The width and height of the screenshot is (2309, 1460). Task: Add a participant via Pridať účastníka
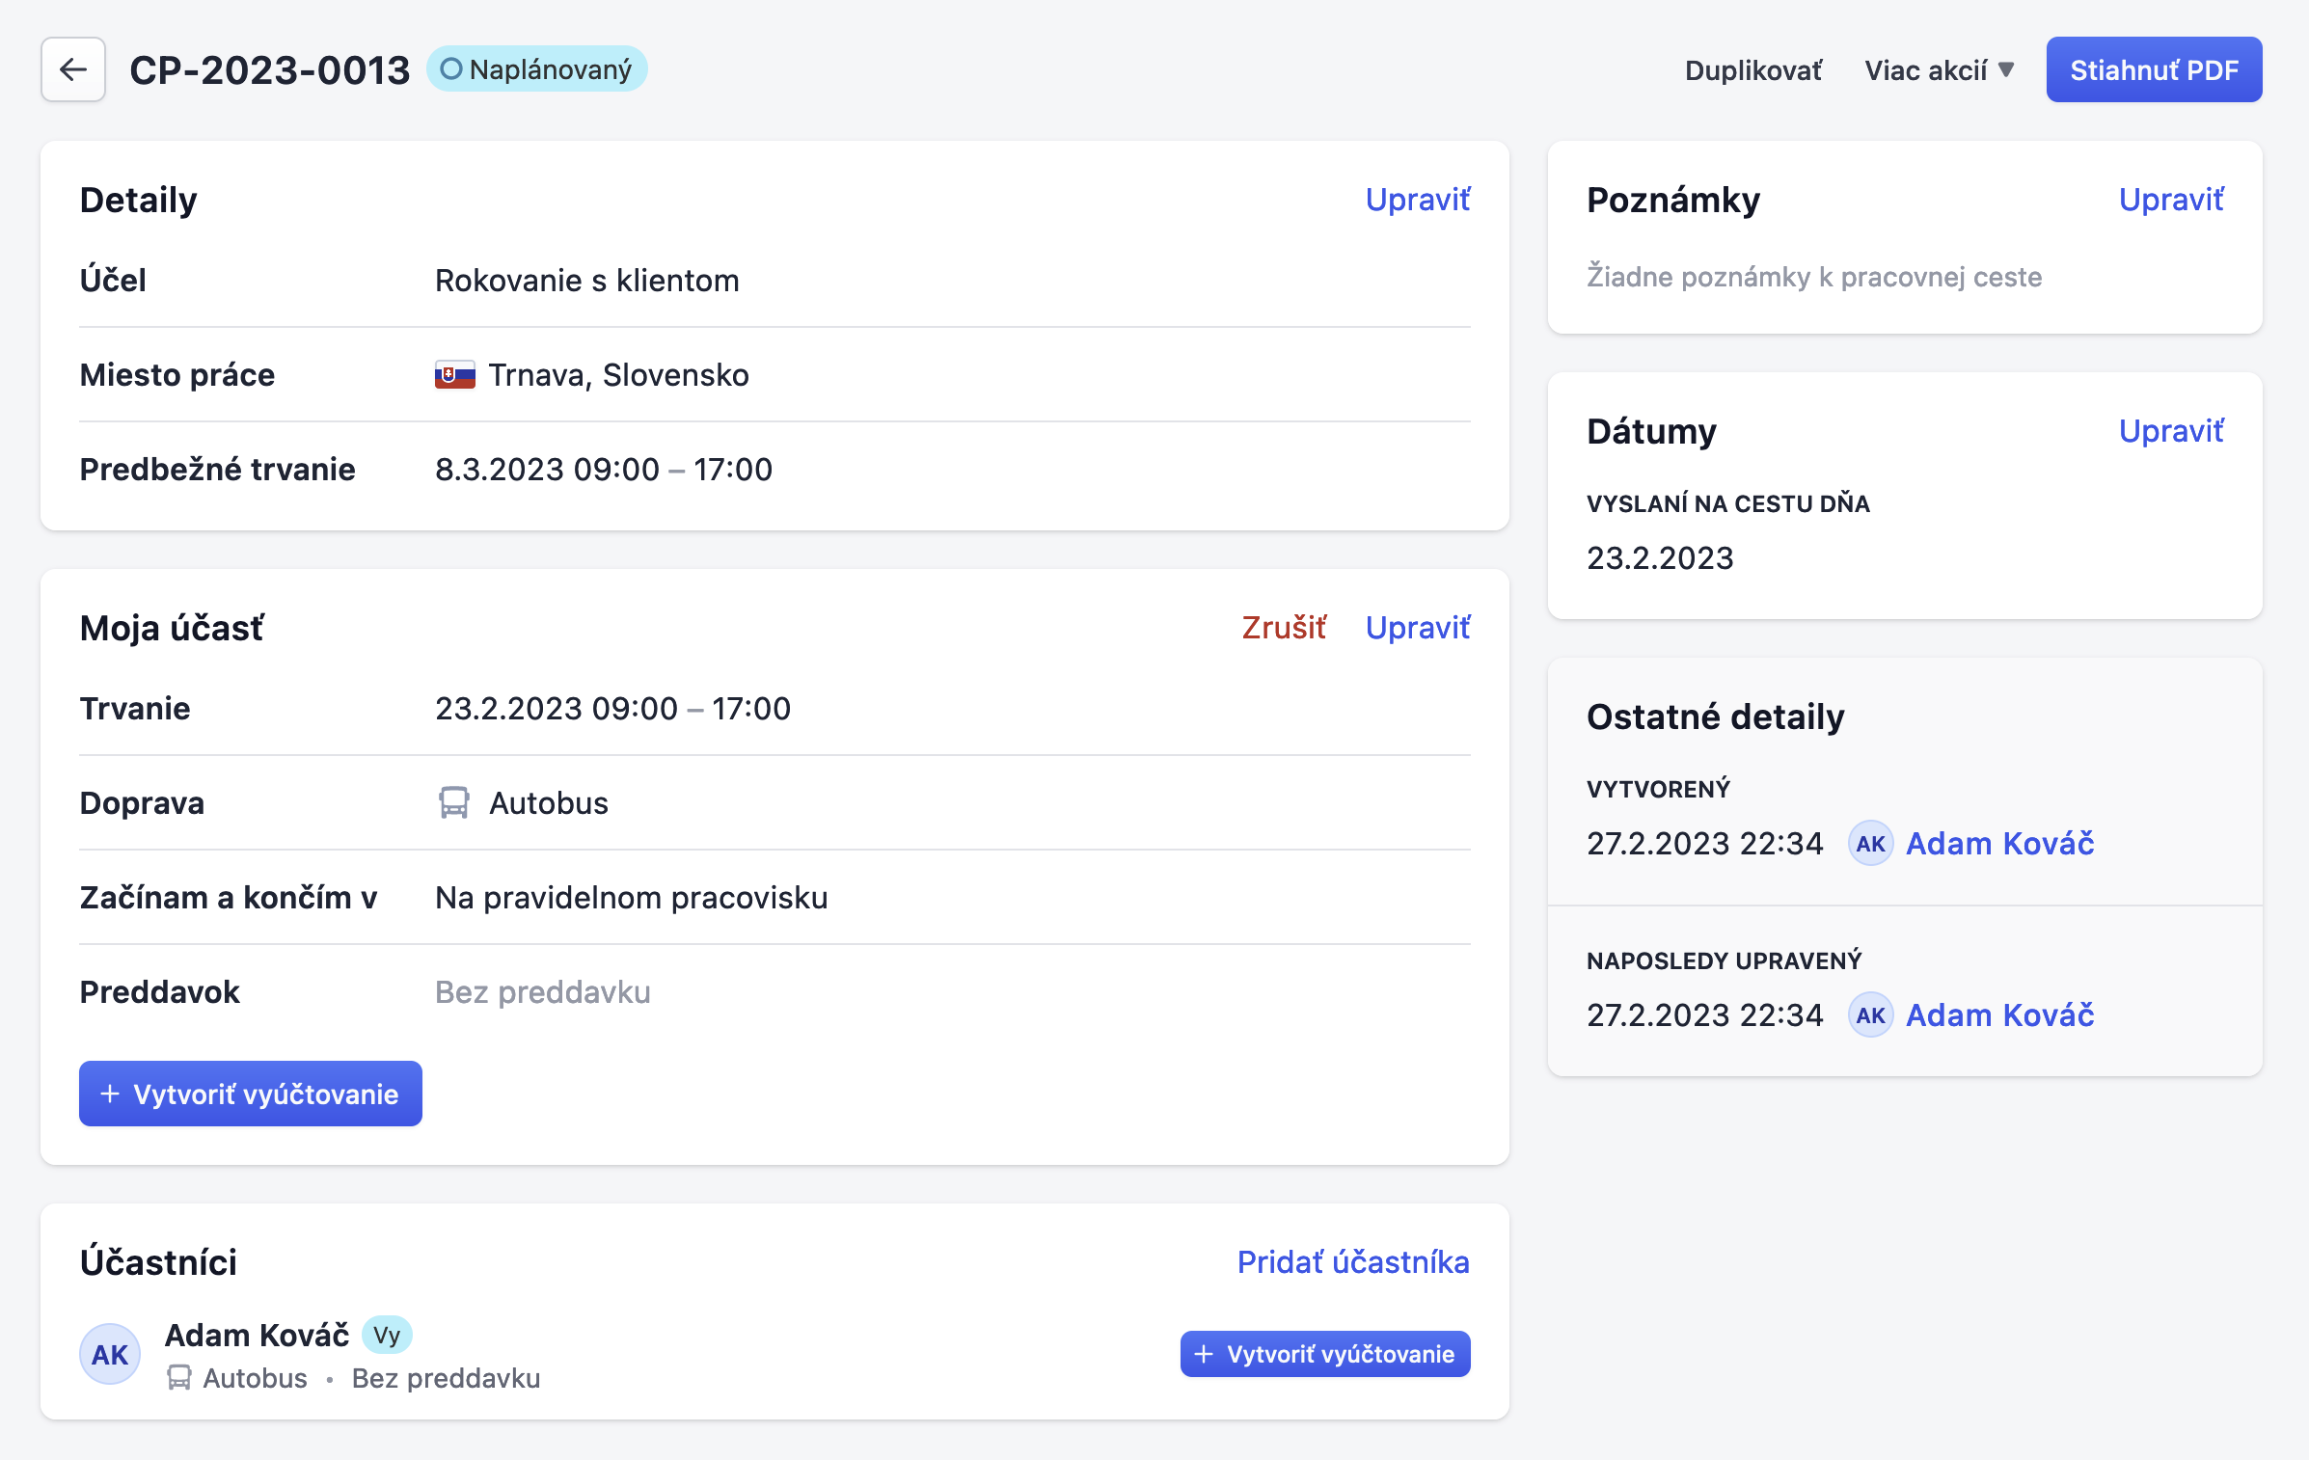click(x=1352, y=1262)
